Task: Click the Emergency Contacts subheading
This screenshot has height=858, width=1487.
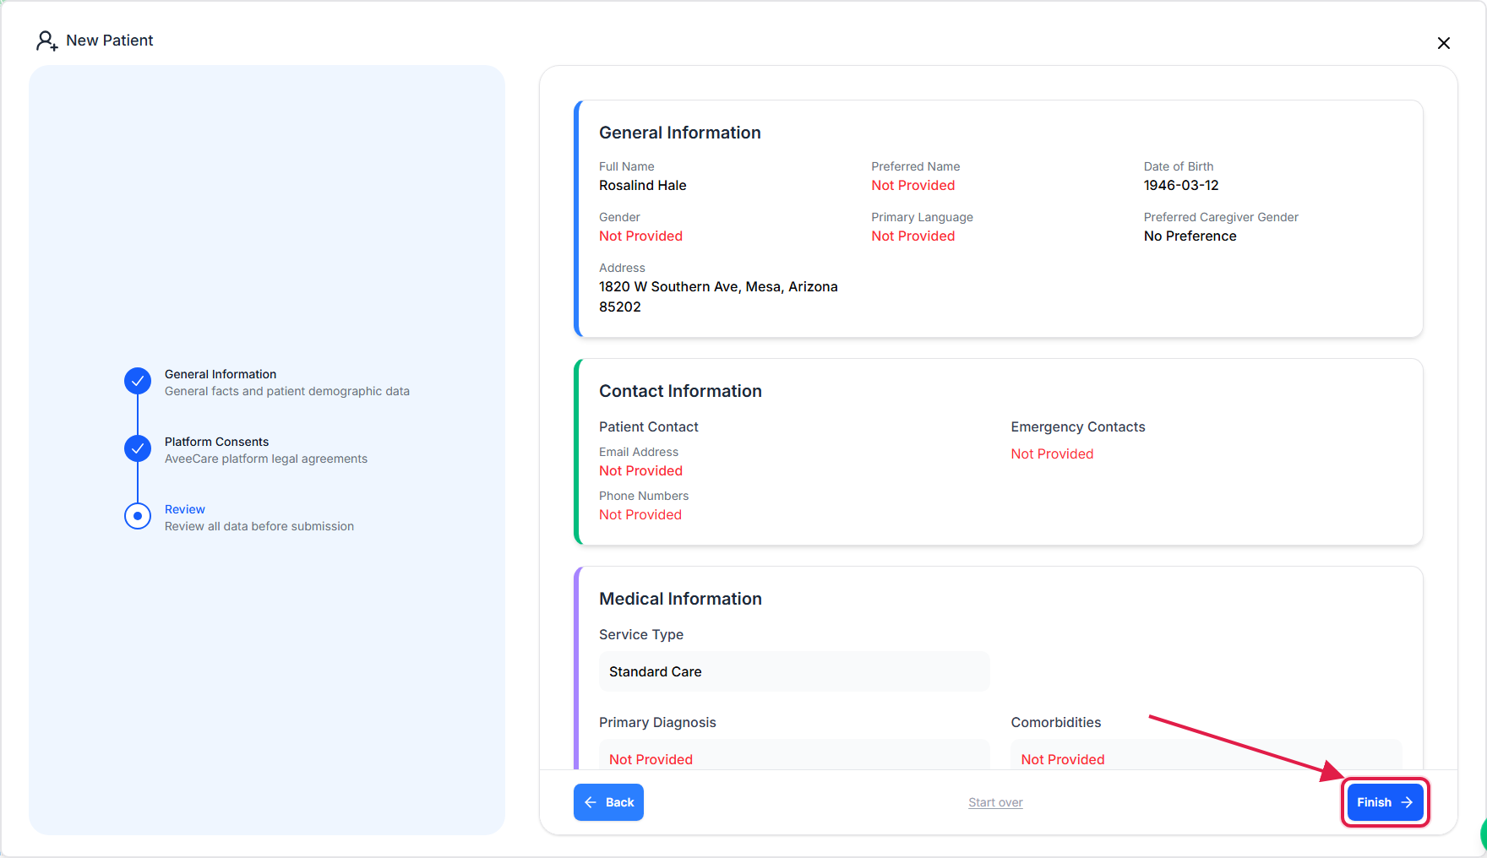Action: pos(1077,427)
